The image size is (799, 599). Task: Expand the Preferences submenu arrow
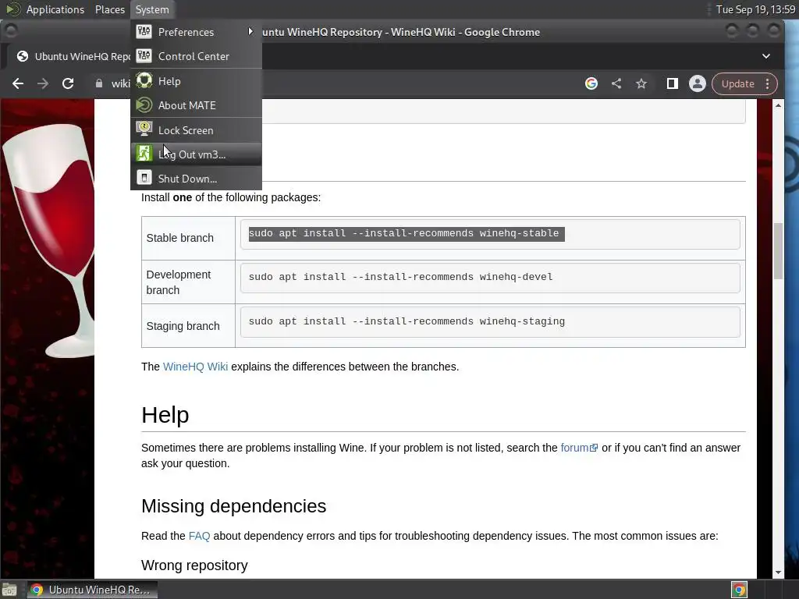pyautogui.click(x=250, y=31)
